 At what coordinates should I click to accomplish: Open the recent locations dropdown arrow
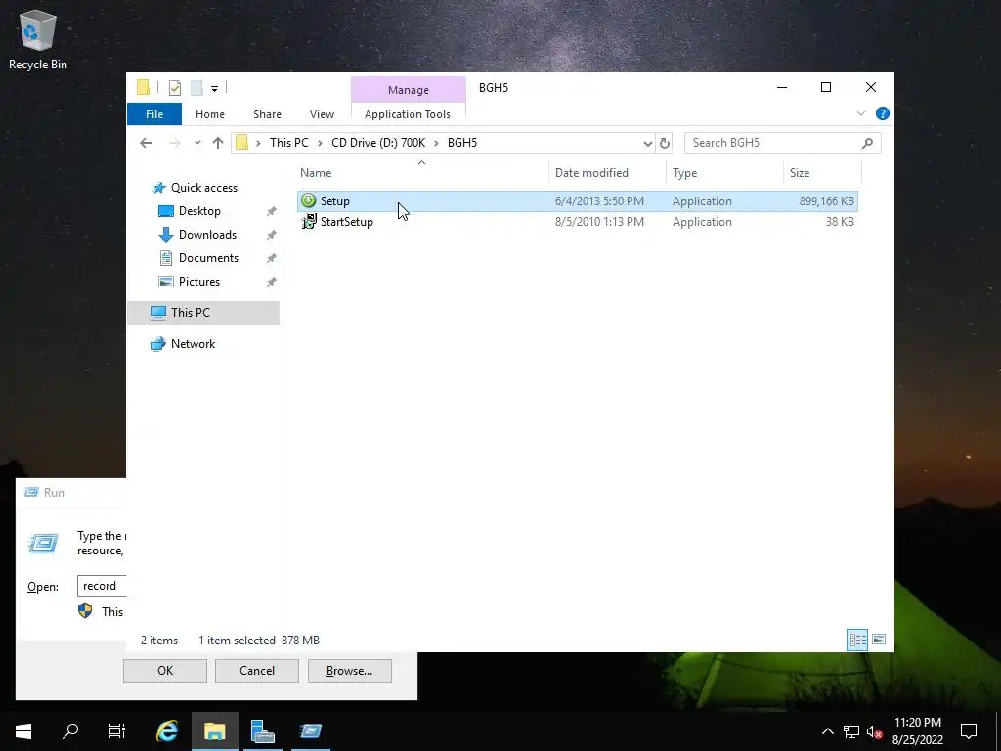click(197, 143)
